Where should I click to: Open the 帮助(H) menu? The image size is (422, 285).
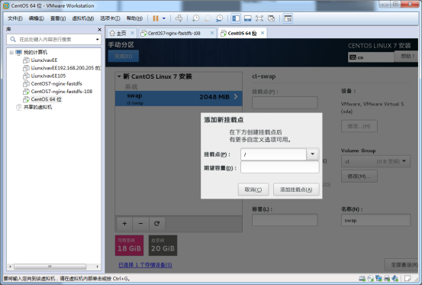coord(134,18)
